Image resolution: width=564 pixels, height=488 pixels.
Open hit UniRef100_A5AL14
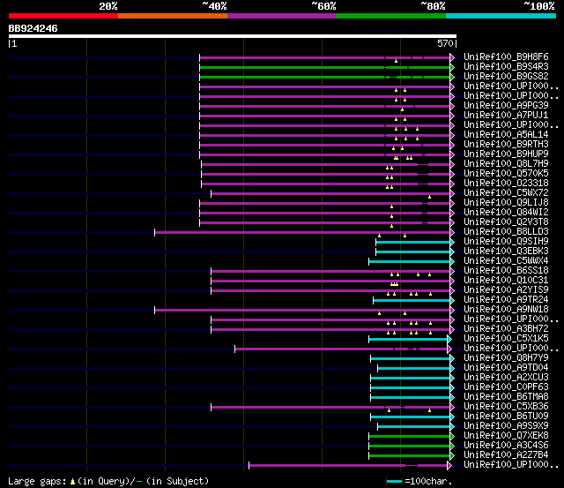coord(506,134)
